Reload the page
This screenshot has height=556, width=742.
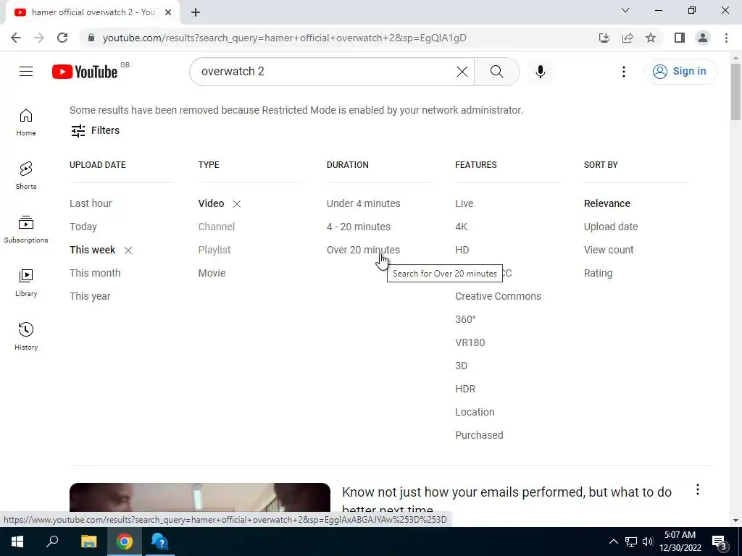point(62,38)
